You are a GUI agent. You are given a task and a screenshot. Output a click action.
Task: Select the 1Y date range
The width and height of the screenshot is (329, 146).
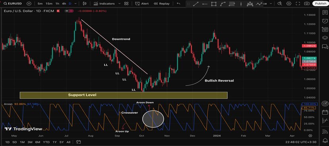click(x=55, y=142)
